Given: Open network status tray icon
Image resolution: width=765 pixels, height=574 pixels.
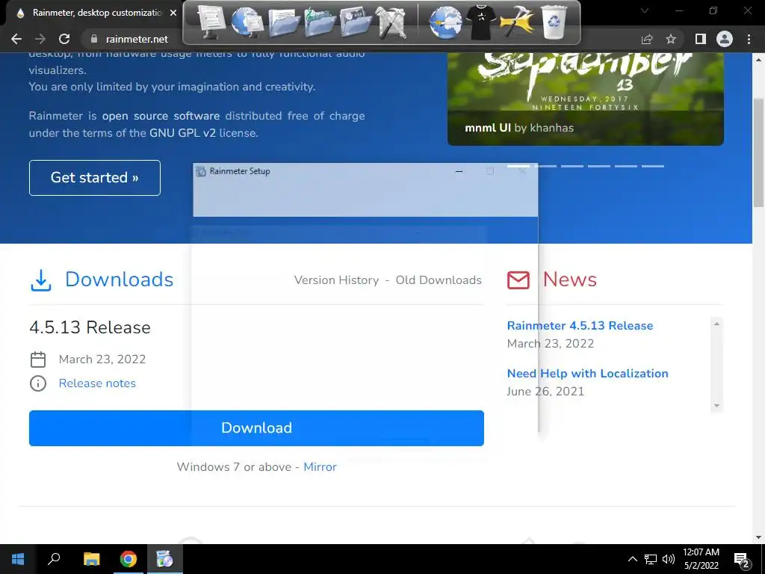Looking at the screenshot, I should tap(651, 559).
